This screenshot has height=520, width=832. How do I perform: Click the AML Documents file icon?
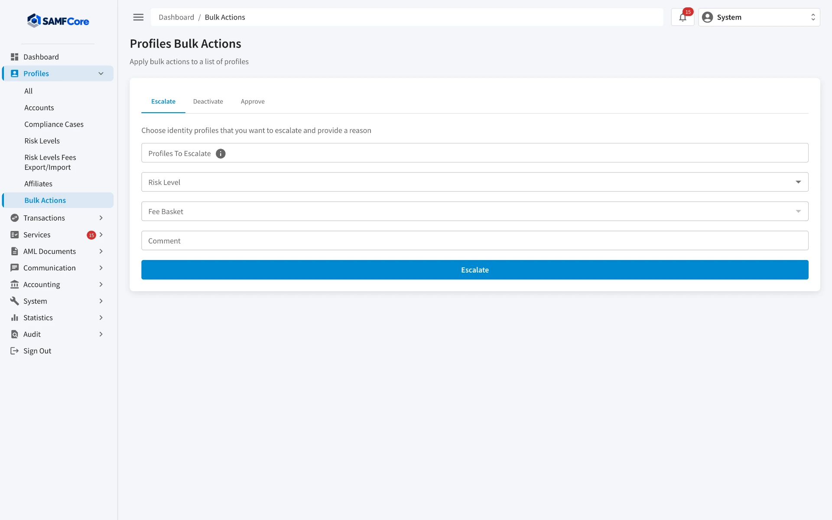15,251
